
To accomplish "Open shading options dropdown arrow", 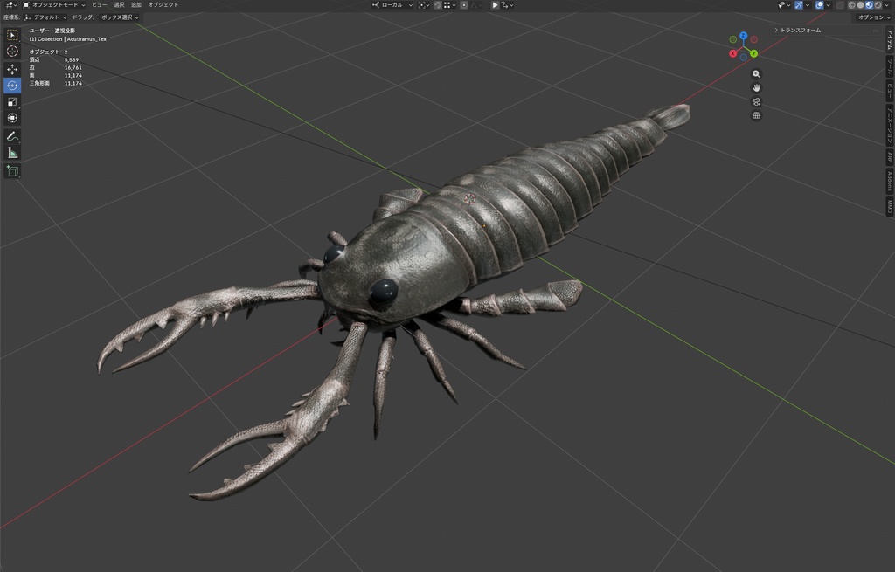I will 887,5.
